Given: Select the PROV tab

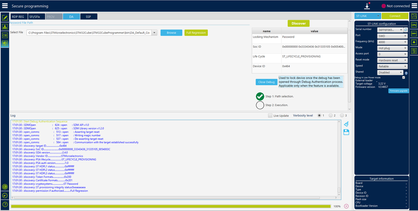Looking at the screenshot, I should pos(54,16).
